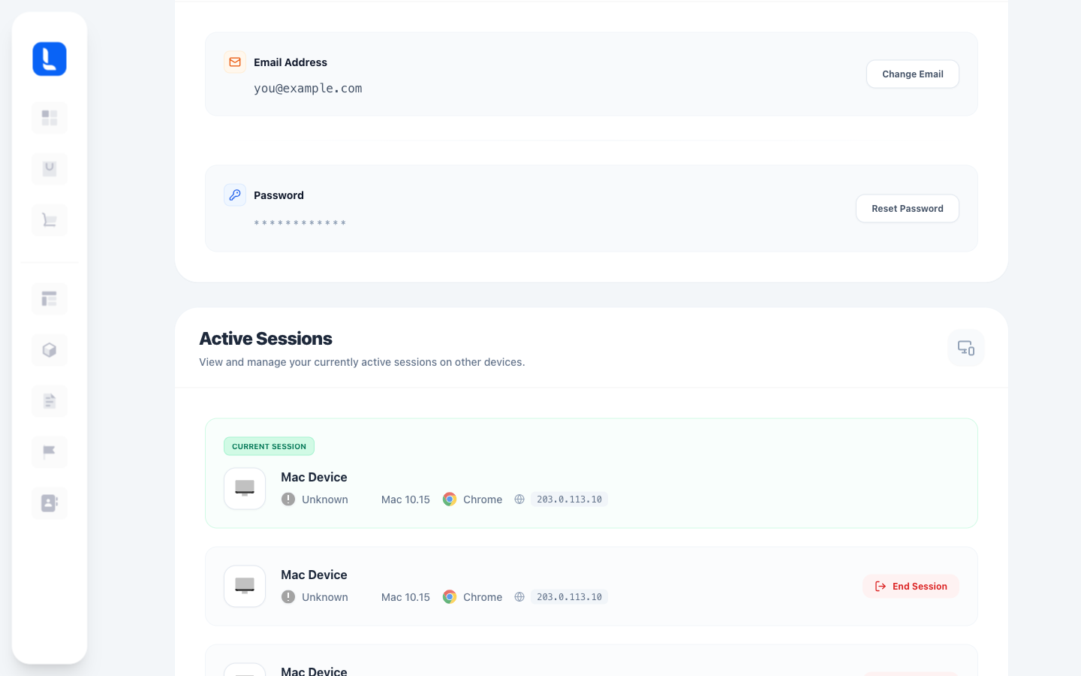The image size is (1081, 676).
Task: Click IP 203.0.113.10 in current session
Action: point(569,499)
